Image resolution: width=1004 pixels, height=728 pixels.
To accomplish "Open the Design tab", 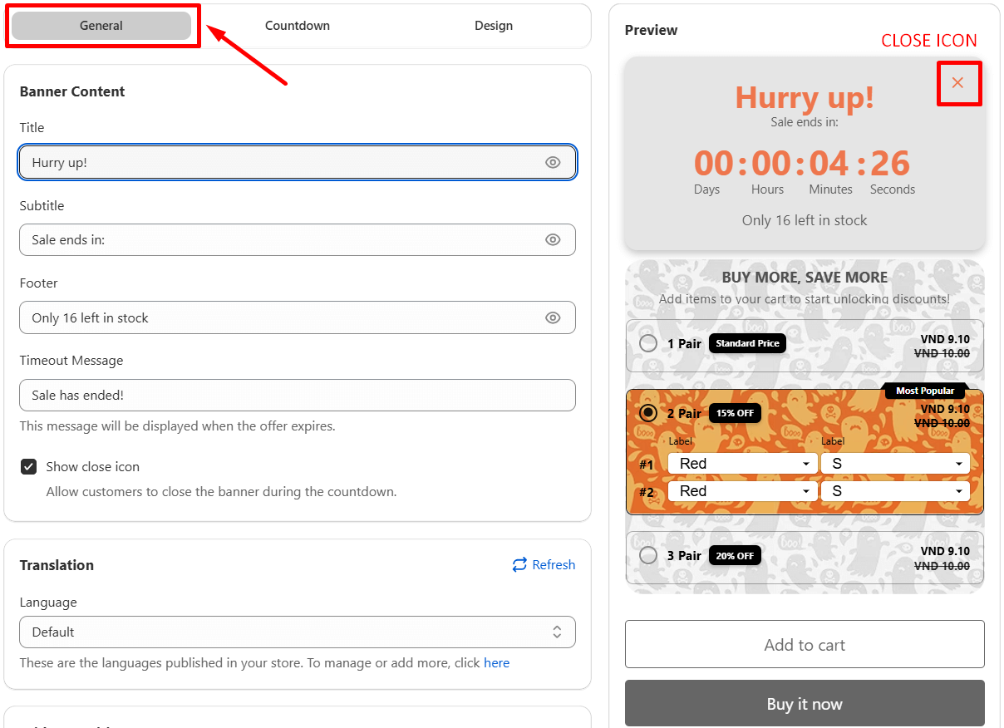I will pos(494,26).
